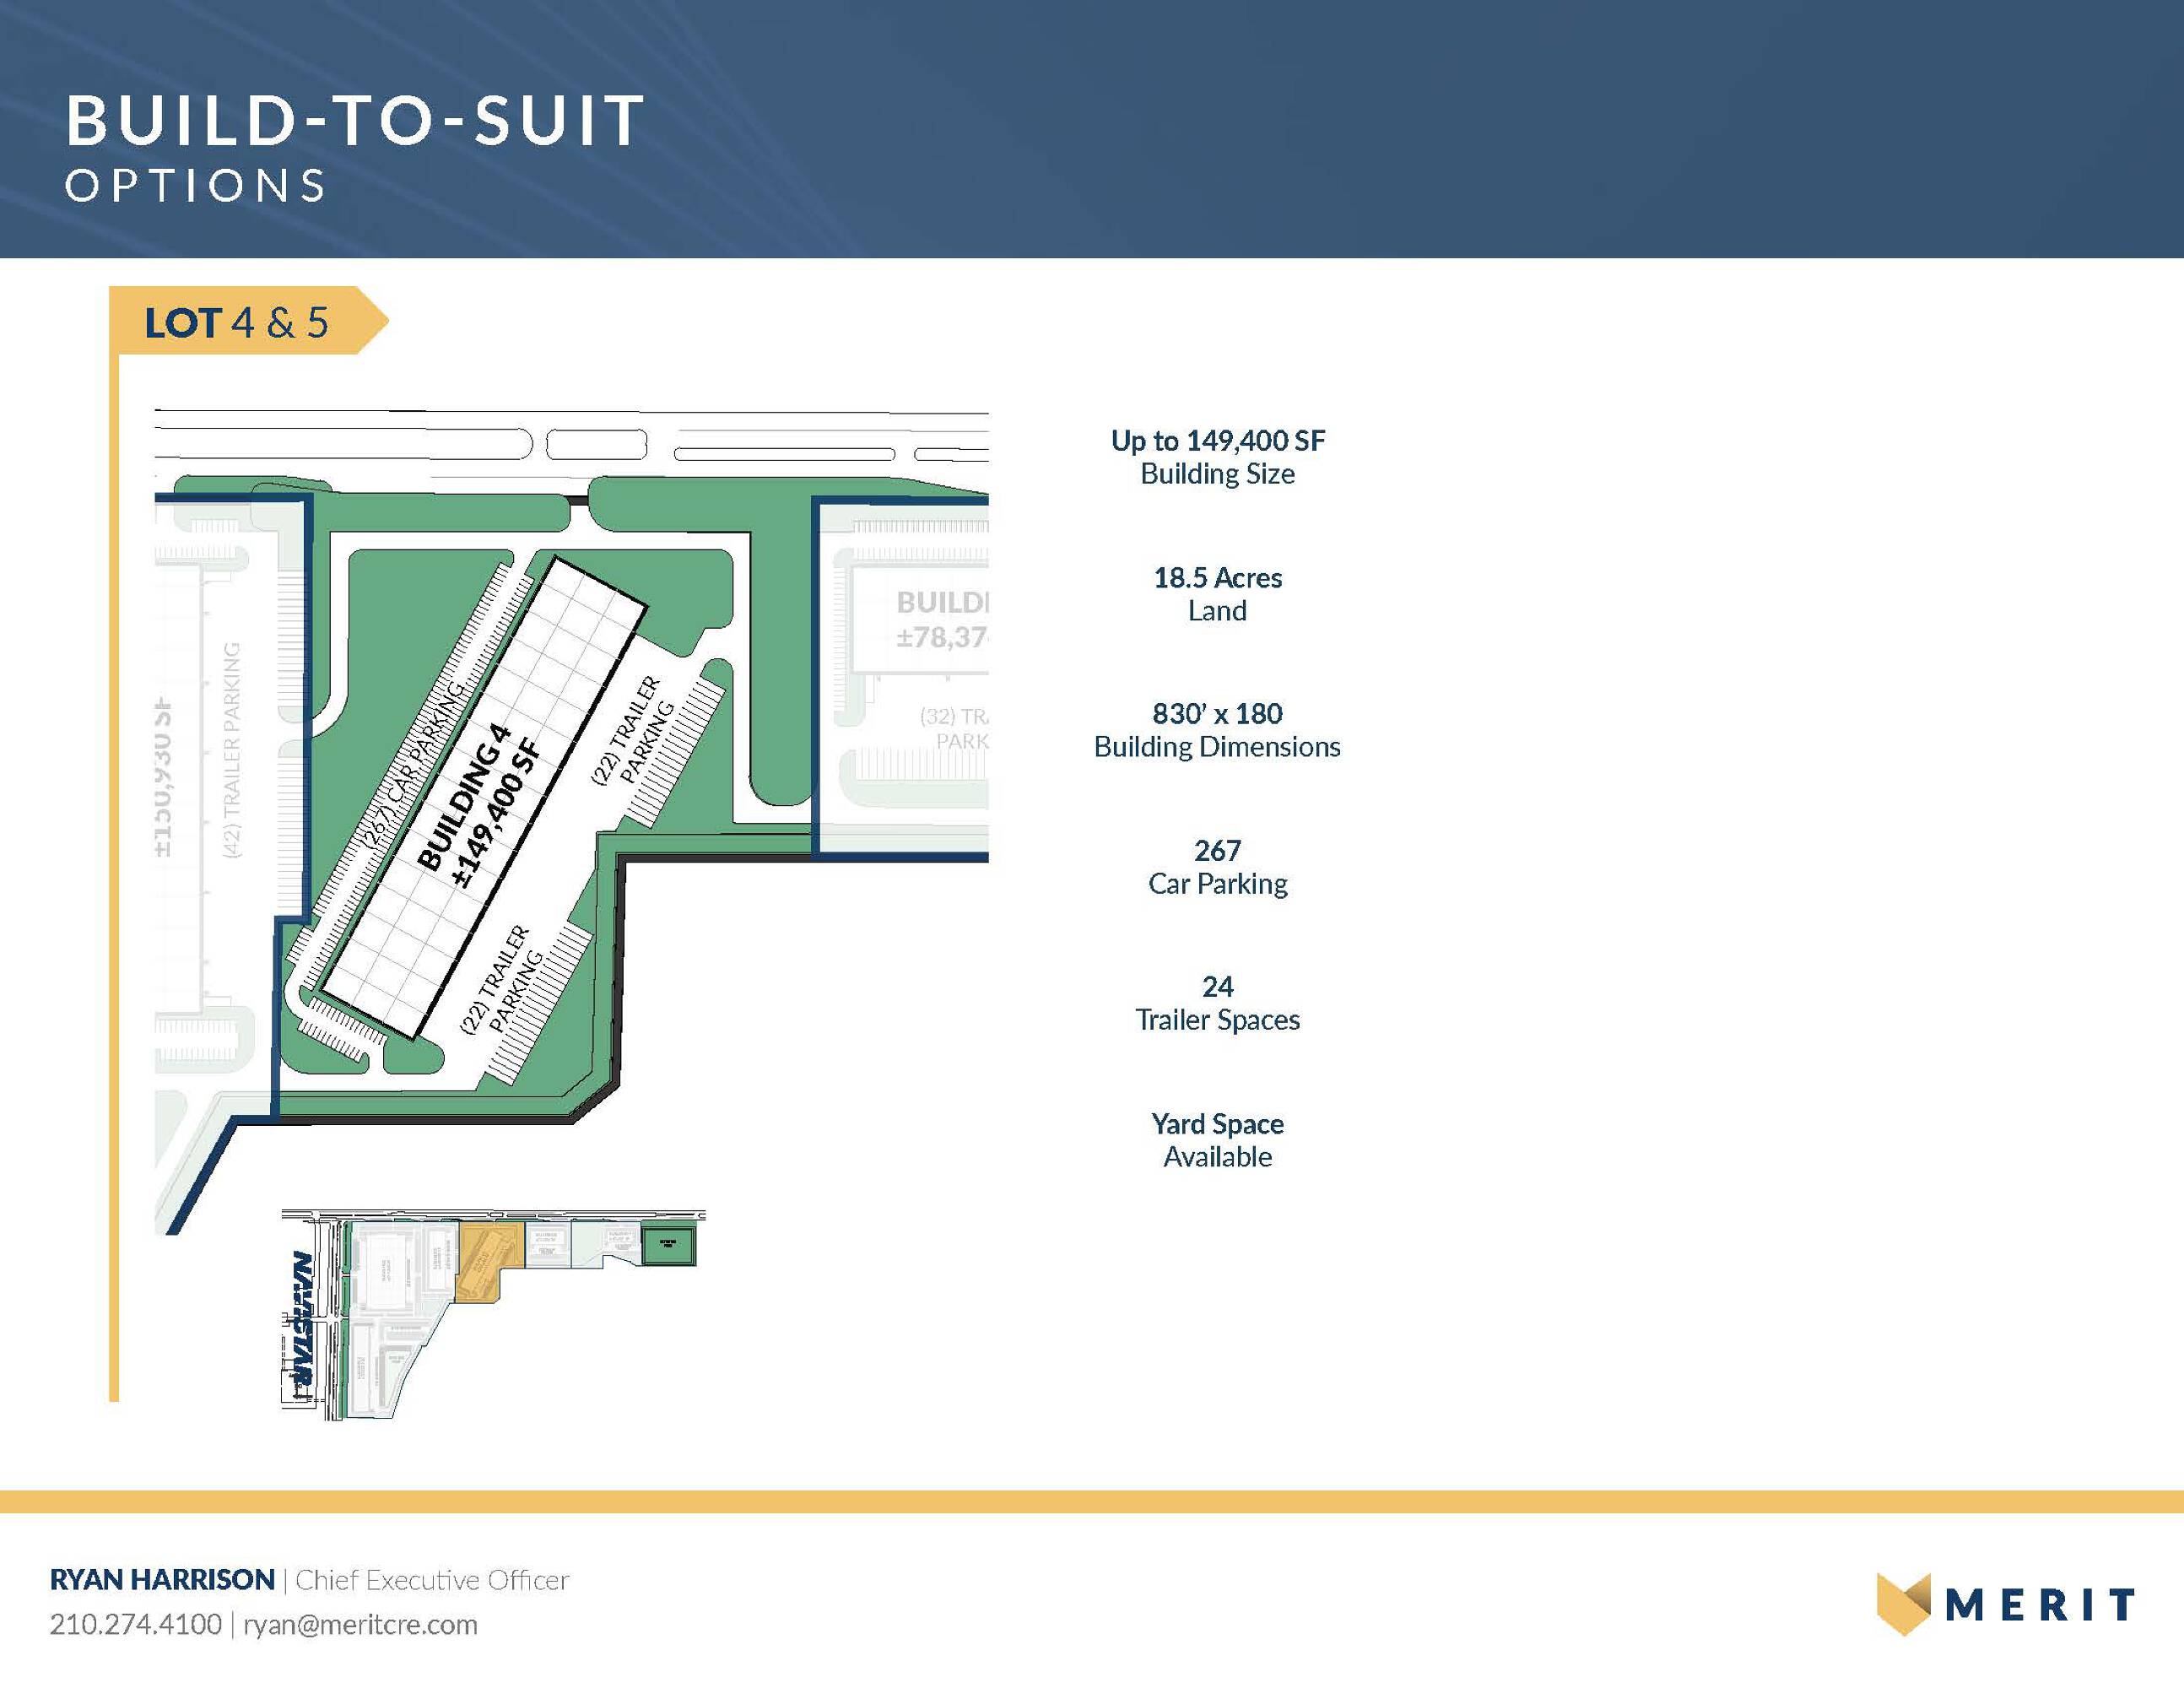Image resolution: width=2184 pixels, height=1688 pixels.
Task: Click the BUILD-TO-SUIT heading
Action: pyautogui.click(x=355, y=121)
